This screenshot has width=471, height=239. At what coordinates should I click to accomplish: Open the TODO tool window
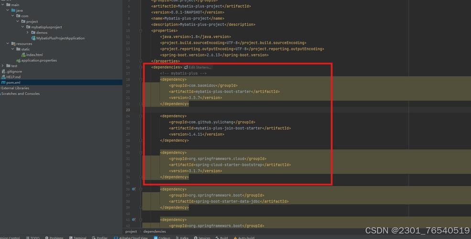tap(33, 238)
